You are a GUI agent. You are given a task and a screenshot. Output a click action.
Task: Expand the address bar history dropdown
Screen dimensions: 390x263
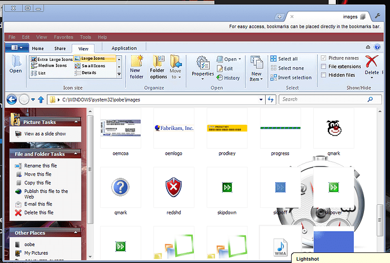pos(261,99)
